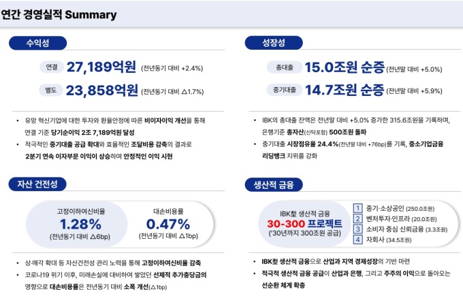
Task: Click the 연간 경영실적 Summary title
Action: 59,15
